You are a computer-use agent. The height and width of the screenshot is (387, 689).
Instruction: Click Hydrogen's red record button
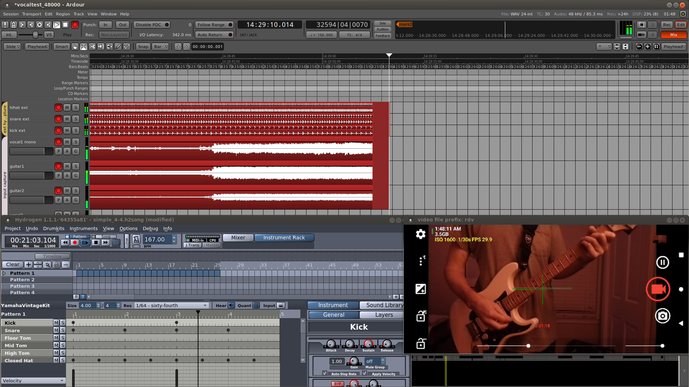[75, 243]
